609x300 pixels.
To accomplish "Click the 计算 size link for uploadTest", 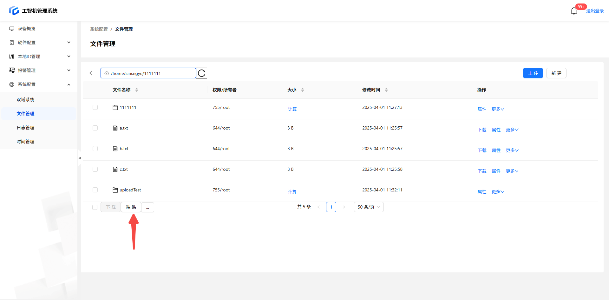I will [x=292, y=192].
